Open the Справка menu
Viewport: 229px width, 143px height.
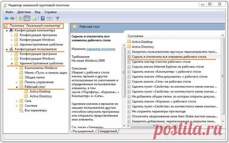pyautogui.click(x=50, y=12)
